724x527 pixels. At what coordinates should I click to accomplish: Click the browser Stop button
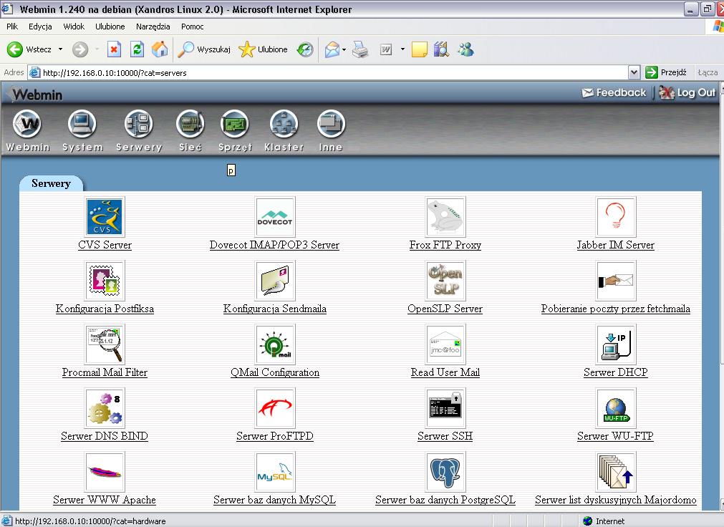(114, 49)
